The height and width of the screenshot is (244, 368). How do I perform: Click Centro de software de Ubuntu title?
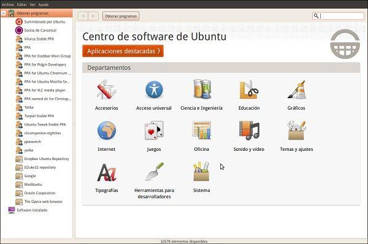(154, 36)
